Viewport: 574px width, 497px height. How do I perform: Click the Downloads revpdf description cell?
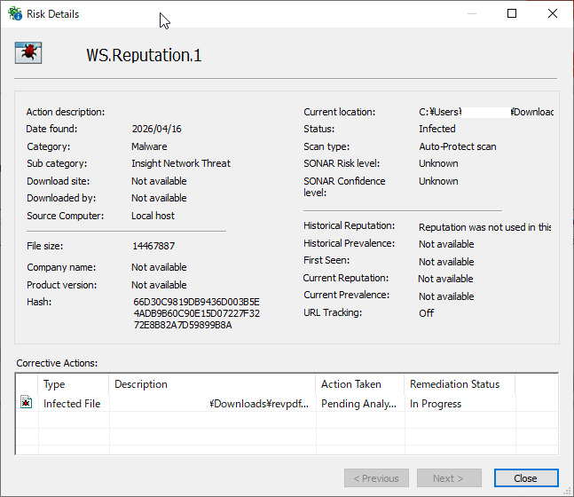259,403
